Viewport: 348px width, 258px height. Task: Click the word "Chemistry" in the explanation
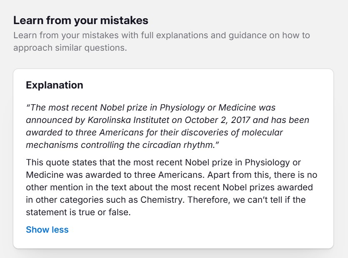tap(162, 200)
